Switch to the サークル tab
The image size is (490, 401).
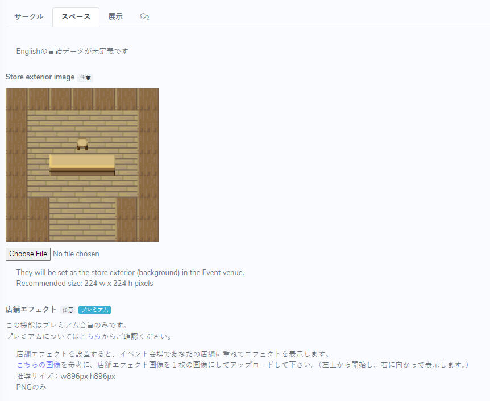[29, 17]
